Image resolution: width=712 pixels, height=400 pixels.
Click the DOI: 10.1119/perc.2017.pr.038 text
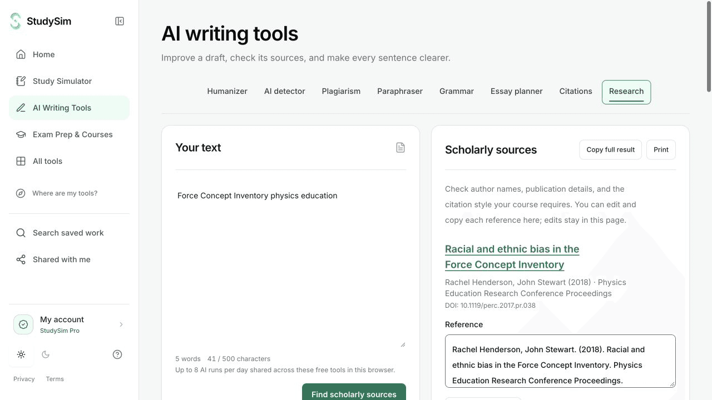coord(490,306)
